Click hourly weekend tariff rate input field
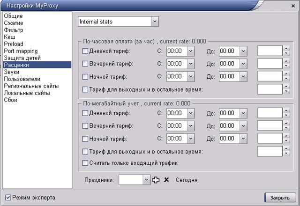This screenshot has width=300, height=206. (270, 89)
